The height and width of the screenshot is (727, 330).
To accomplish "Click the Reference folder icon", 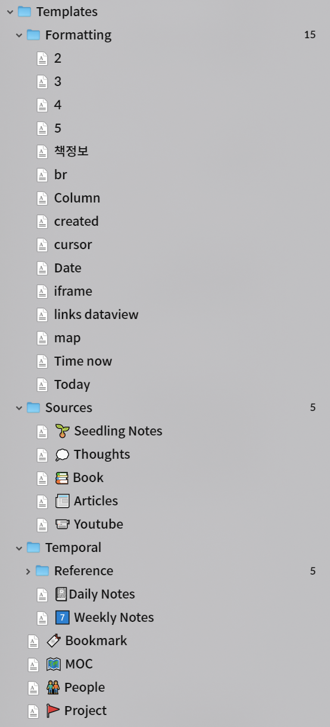I will pyautogui.click(x=42, y=570).
